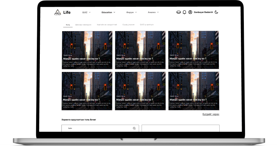The image size is (277, 148).
Task: Open the notifications bell
Action: [184, 12]
